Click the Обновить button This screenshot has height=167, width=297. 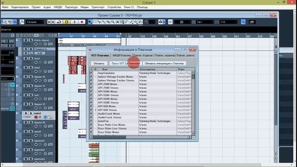pos(99,64)
